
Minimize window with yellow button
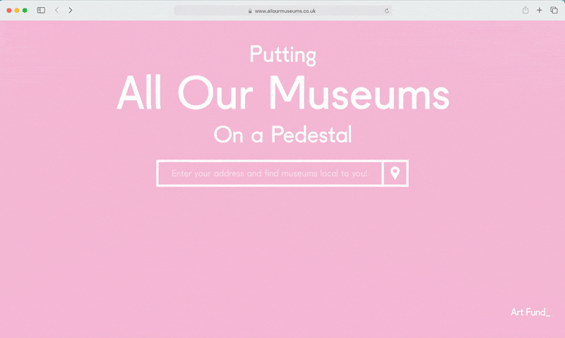[17, 11]
